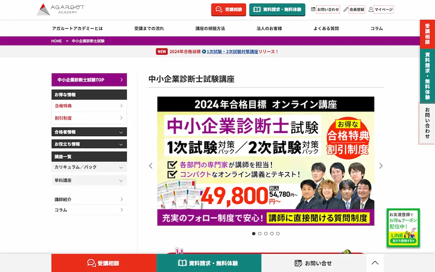The image size is (435, 272).
Task: Expand カリキュラム／パック list
Action: (89, 167)
